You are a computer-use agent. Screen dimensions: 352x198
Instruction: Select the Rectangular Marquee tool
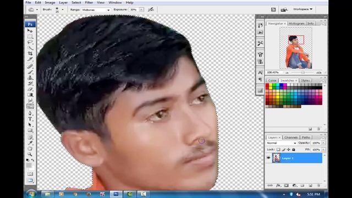click(30, 37)
